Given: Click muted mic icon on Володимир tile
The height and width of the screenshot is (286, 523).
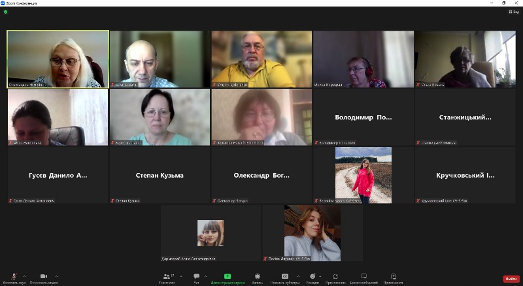Looking at the screenshot, I should [x=316, y=142].
